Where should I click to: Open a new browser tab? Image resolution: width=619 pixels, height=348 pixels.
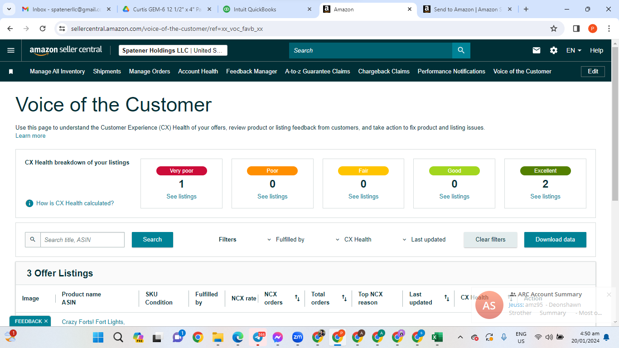click(x=526, y=9)
